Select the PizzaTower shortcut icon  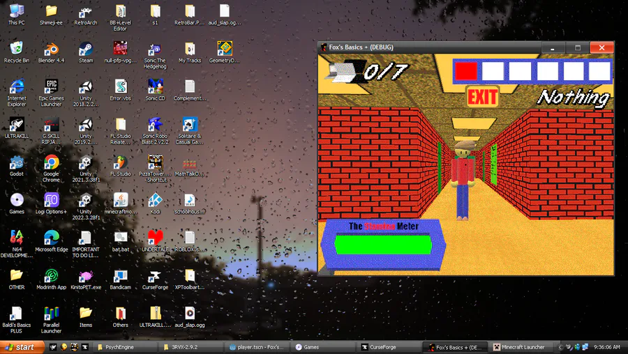155,169
